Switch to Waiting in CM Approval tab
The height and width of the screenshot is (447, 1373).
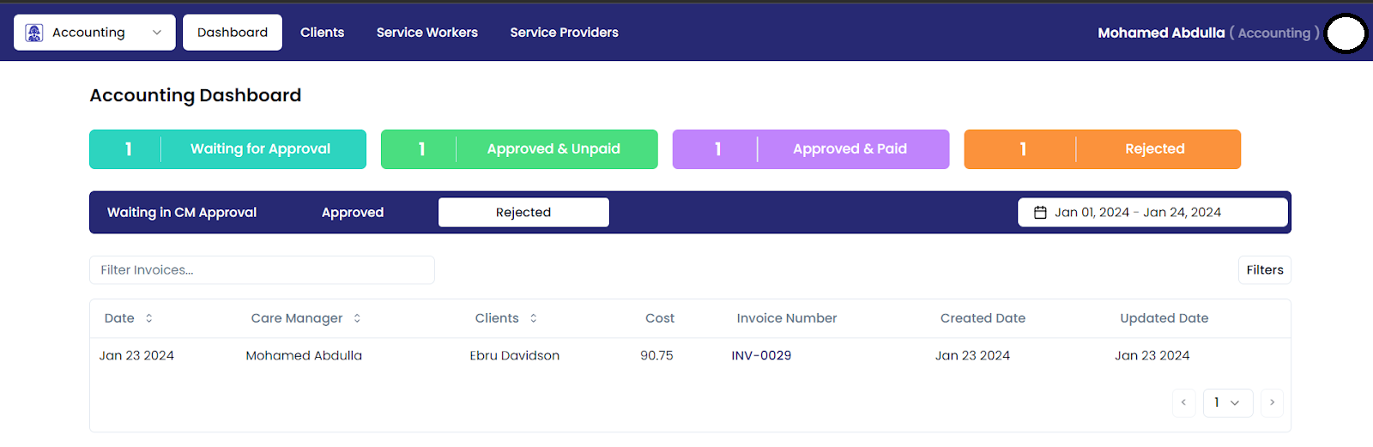pyautogui.click(x=182, y=213)
